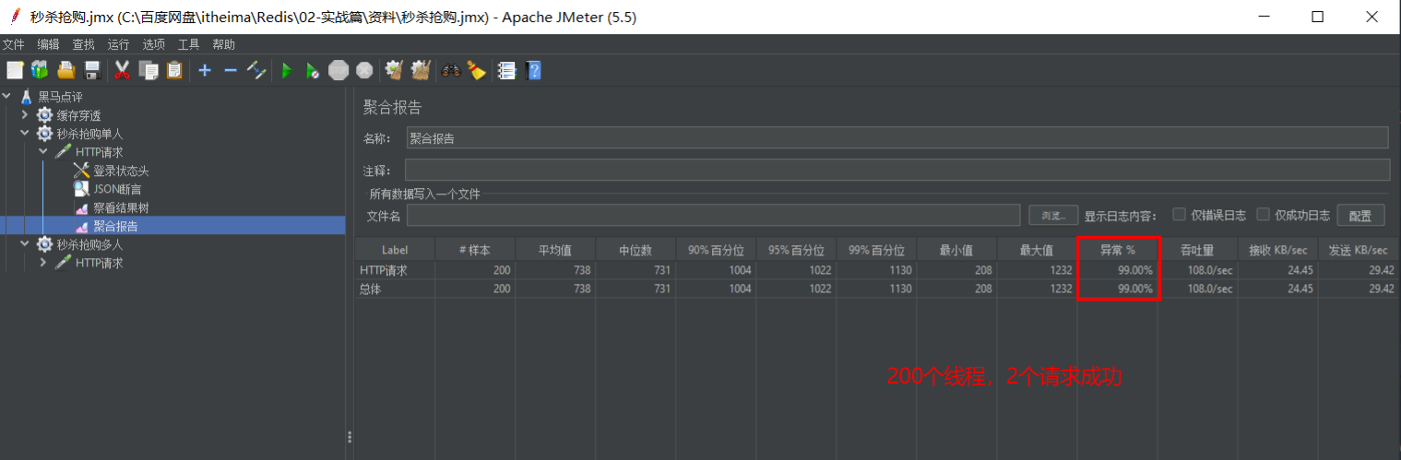Open the 编辑 menu
Screen dimensions: 1401x460
[49, 44]
